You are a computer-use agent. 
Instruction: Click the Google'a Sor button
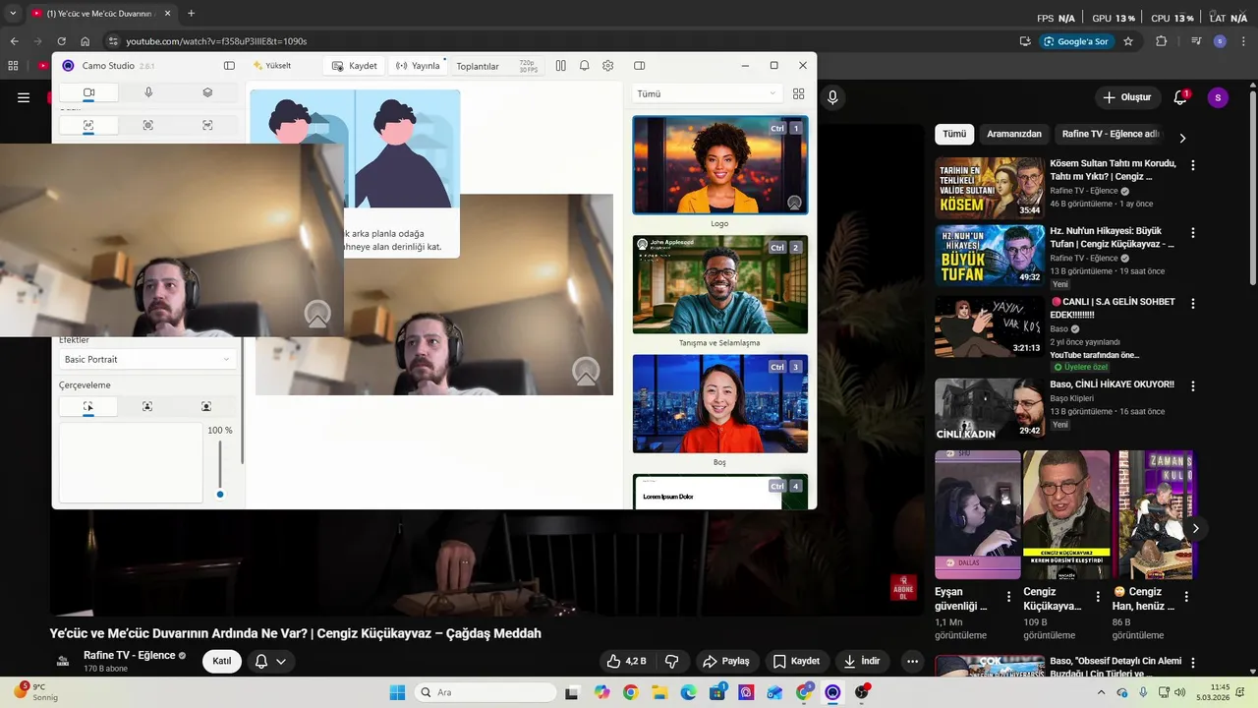[1075, 41]
